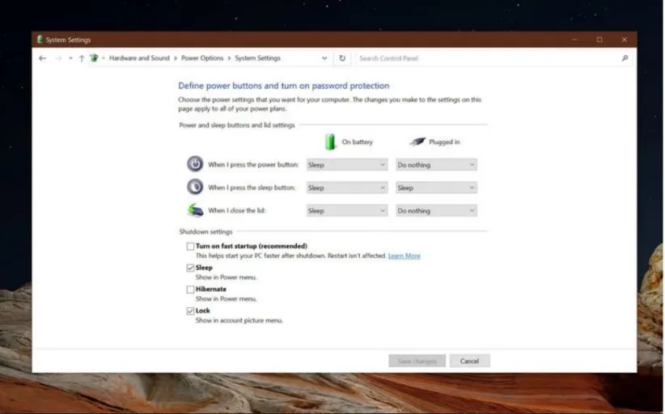Click the search magnifier icon
This screenshot has height=414, width=665.
click(625, 58)
